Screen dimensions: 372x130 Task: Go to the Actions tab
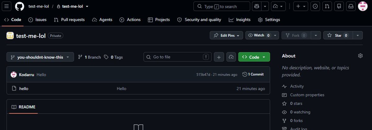[130, 19]
